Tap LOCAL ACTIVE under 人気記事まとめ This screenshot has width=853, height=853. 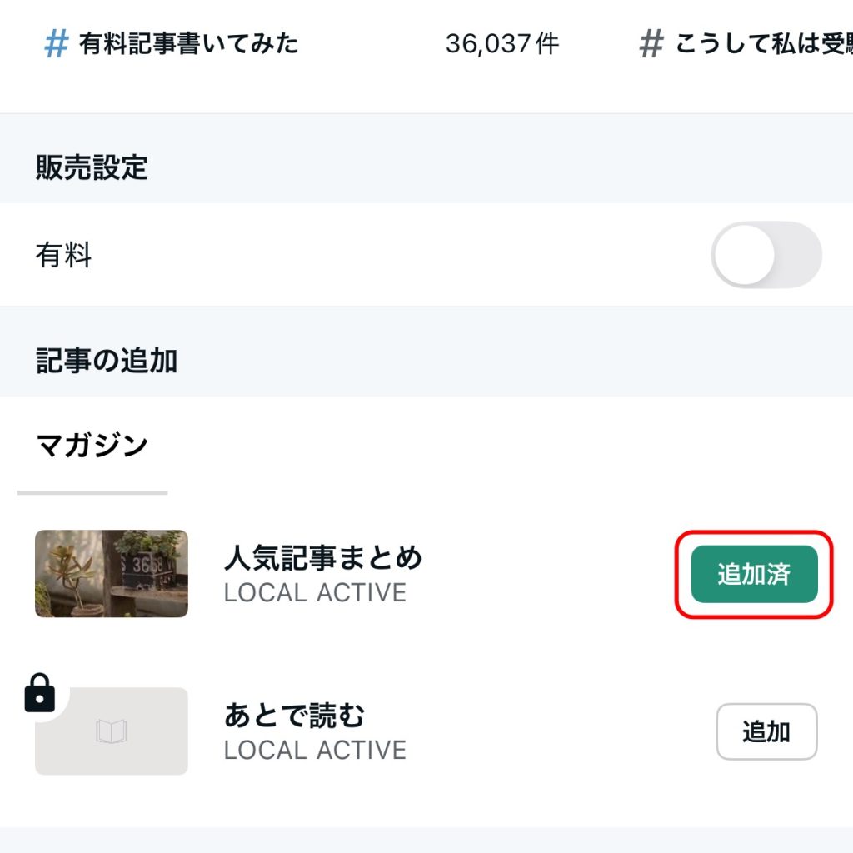coord(315,592)
